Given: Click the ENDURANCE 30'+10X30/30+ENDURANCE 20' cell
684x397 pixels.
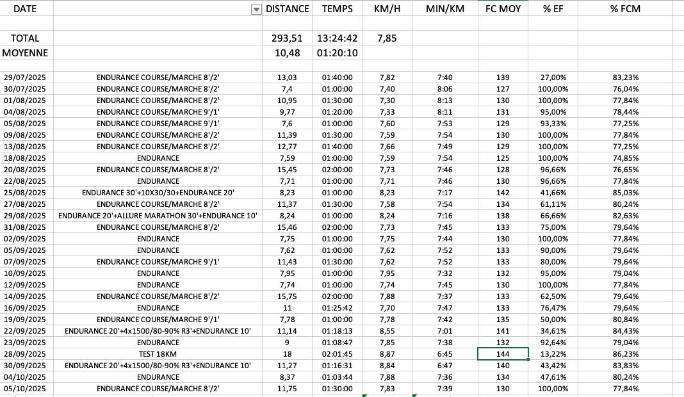Looking at the screenshot, I should pos(158,193).
